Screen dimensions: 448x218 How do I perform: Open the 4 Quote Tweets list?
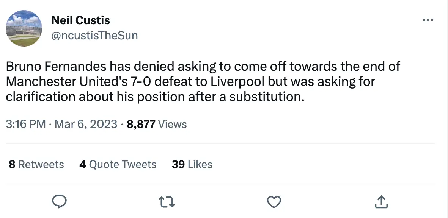pos(118,164)
